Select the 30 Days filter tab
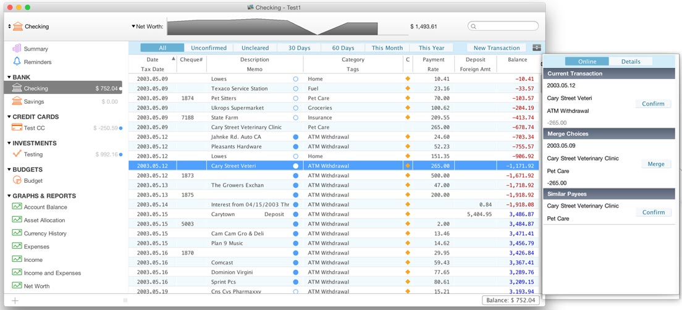This screenshot has width=682, height=310. click(x=299, y=48)
